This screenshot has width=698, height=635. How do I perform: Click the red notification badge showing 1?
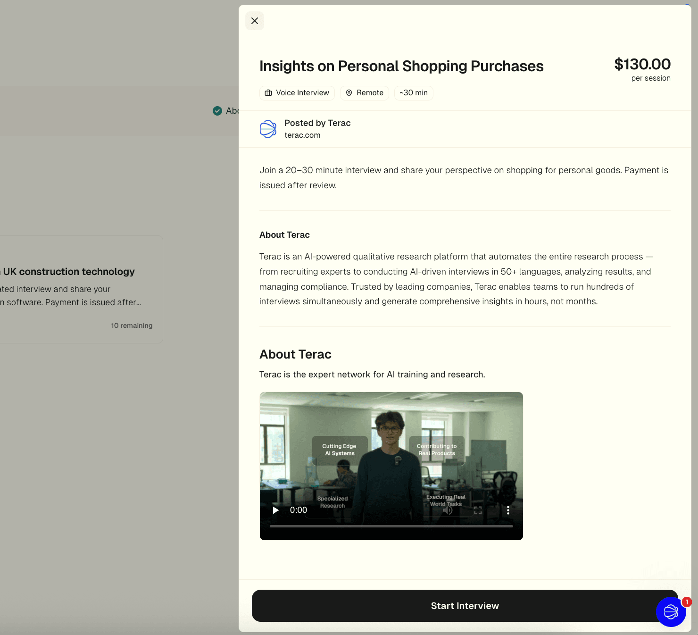click(687, 602)
